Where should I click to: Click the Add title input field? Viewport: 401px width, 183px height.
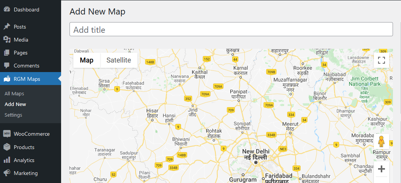pos(231,29)
